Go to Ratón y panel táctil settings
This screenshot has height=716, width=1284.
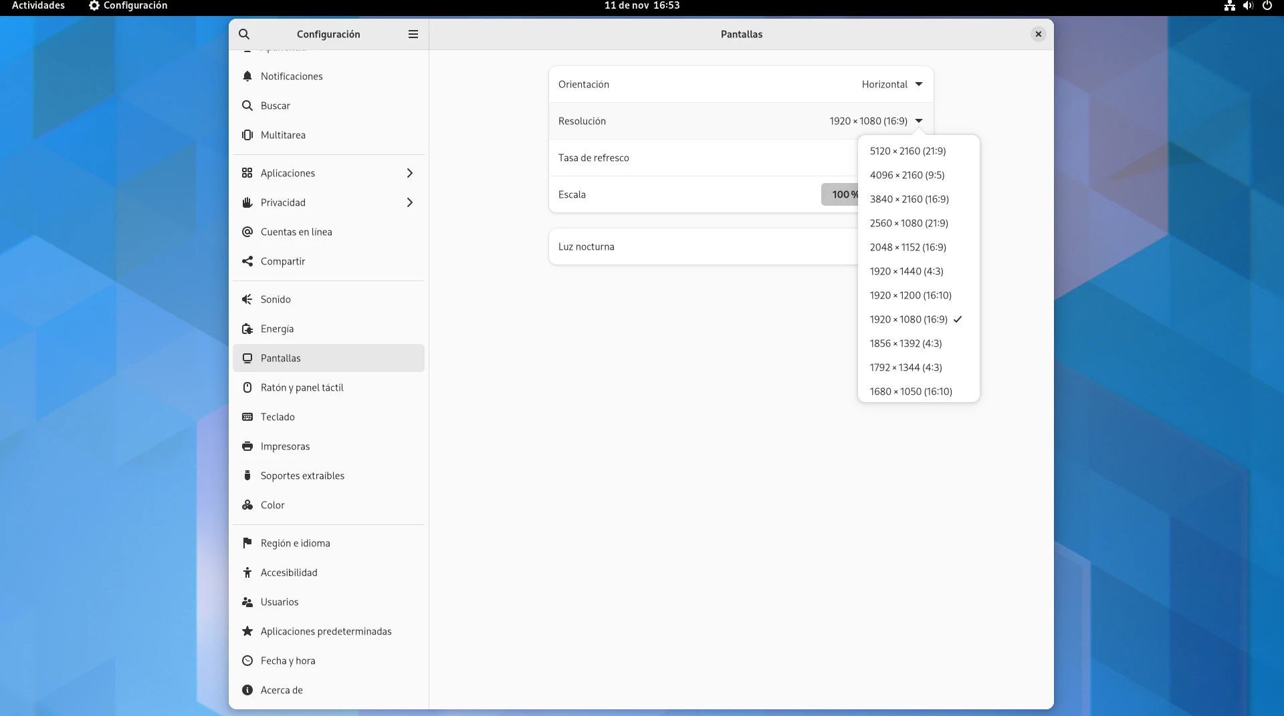pos(302,387)
